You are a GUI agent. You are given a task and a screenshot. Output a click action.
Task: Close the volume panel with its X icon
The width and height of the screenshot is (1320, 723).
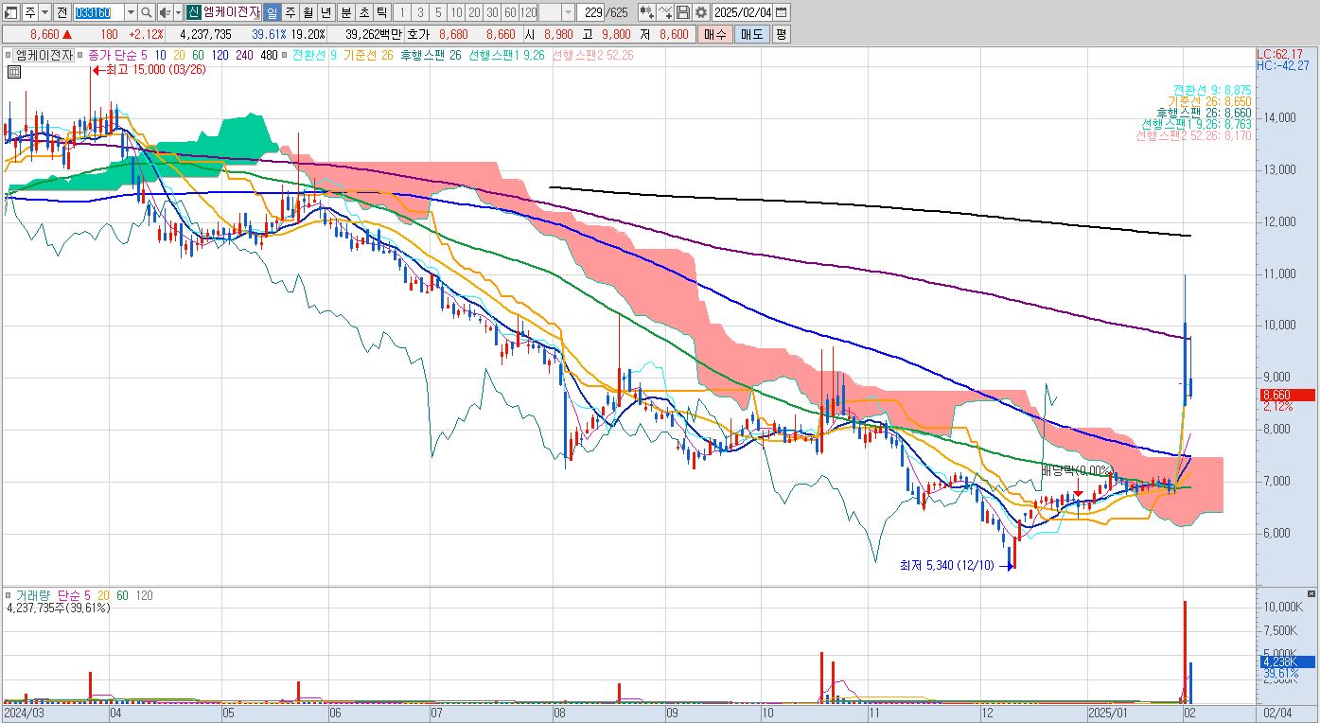point(1311,593)
